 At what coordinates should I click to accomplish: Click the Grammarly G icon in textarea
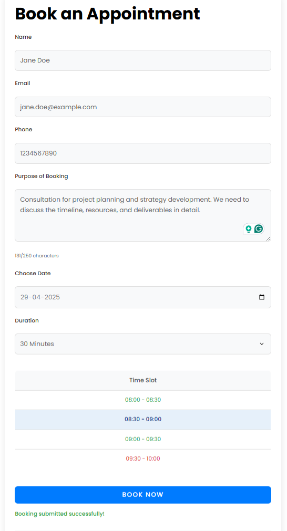click(x=259, y=229)
